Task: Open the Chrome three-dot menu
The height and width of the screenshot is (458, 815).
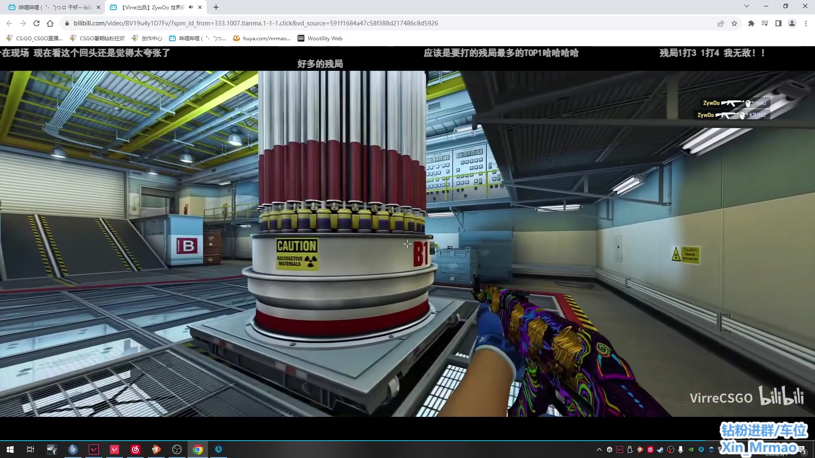Action: pyautogui.click(x=806, y=23)
